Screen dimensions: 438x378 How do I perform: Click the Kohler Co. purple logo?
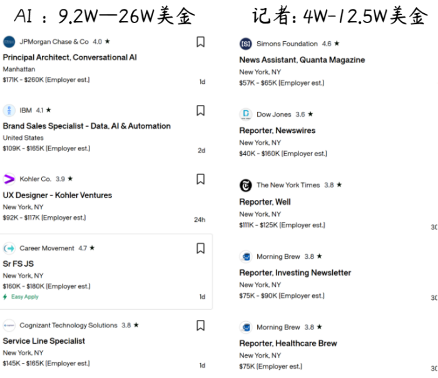click(9, 179)
